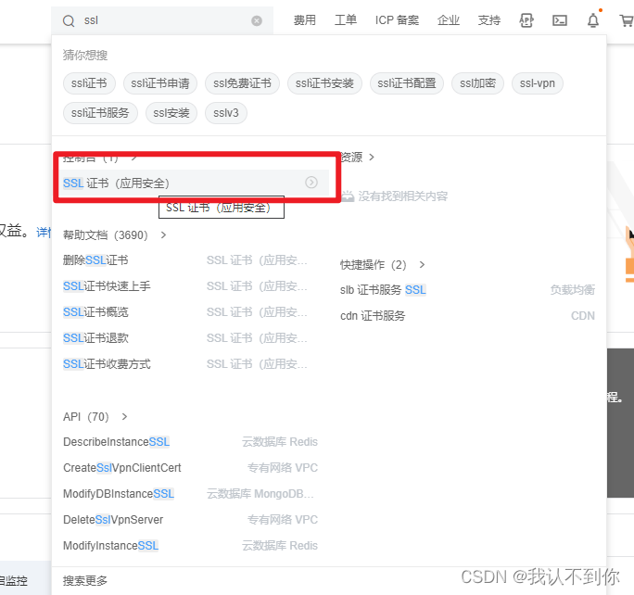Image resolution: width=634 pixels, height=595 pixels.
Task: Open the ModifyDBInstanceSSL API entry
Action: coord(119,494)
